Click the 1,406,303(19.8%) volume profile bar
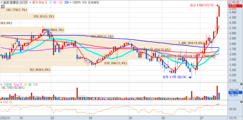The height and width of the screenshot is (120, 243). point(102,43)
